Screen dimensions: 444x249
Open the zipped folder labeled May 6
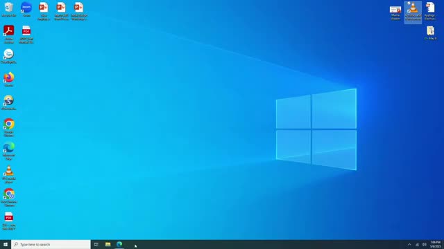(430, 33)
